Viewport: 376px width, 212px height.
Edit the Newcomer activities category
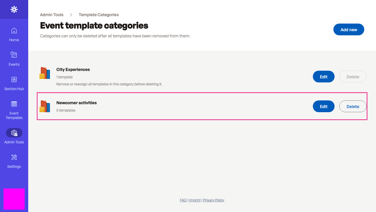(324, 106)
